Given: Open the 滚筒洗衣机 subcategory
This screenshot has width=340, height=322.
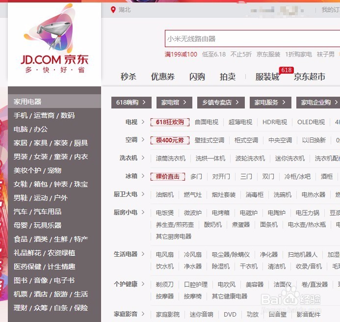Looking at the screenshot, I should 171,159.
